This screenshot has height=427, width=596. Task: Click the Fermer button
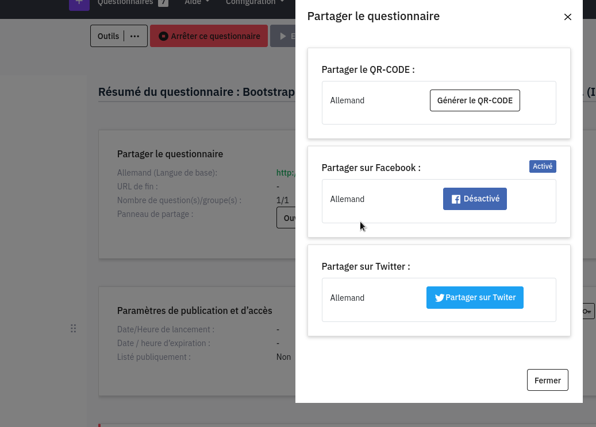547,380
